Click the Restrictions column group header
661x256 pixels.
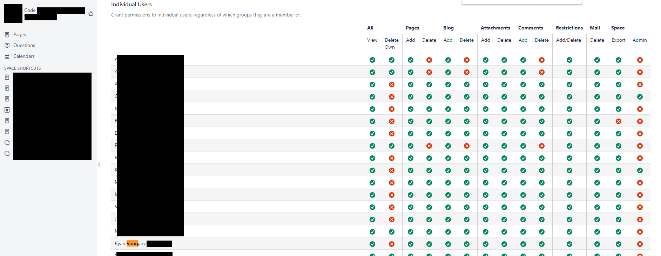[x=569, y=28]
